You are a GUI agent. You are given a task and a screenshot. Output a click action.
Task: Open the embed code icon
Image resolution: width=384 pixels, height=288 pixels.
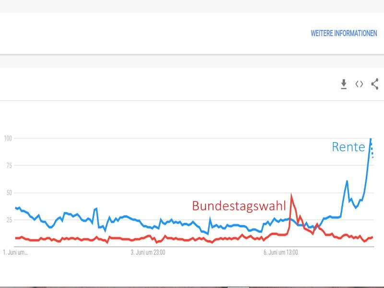359,84
